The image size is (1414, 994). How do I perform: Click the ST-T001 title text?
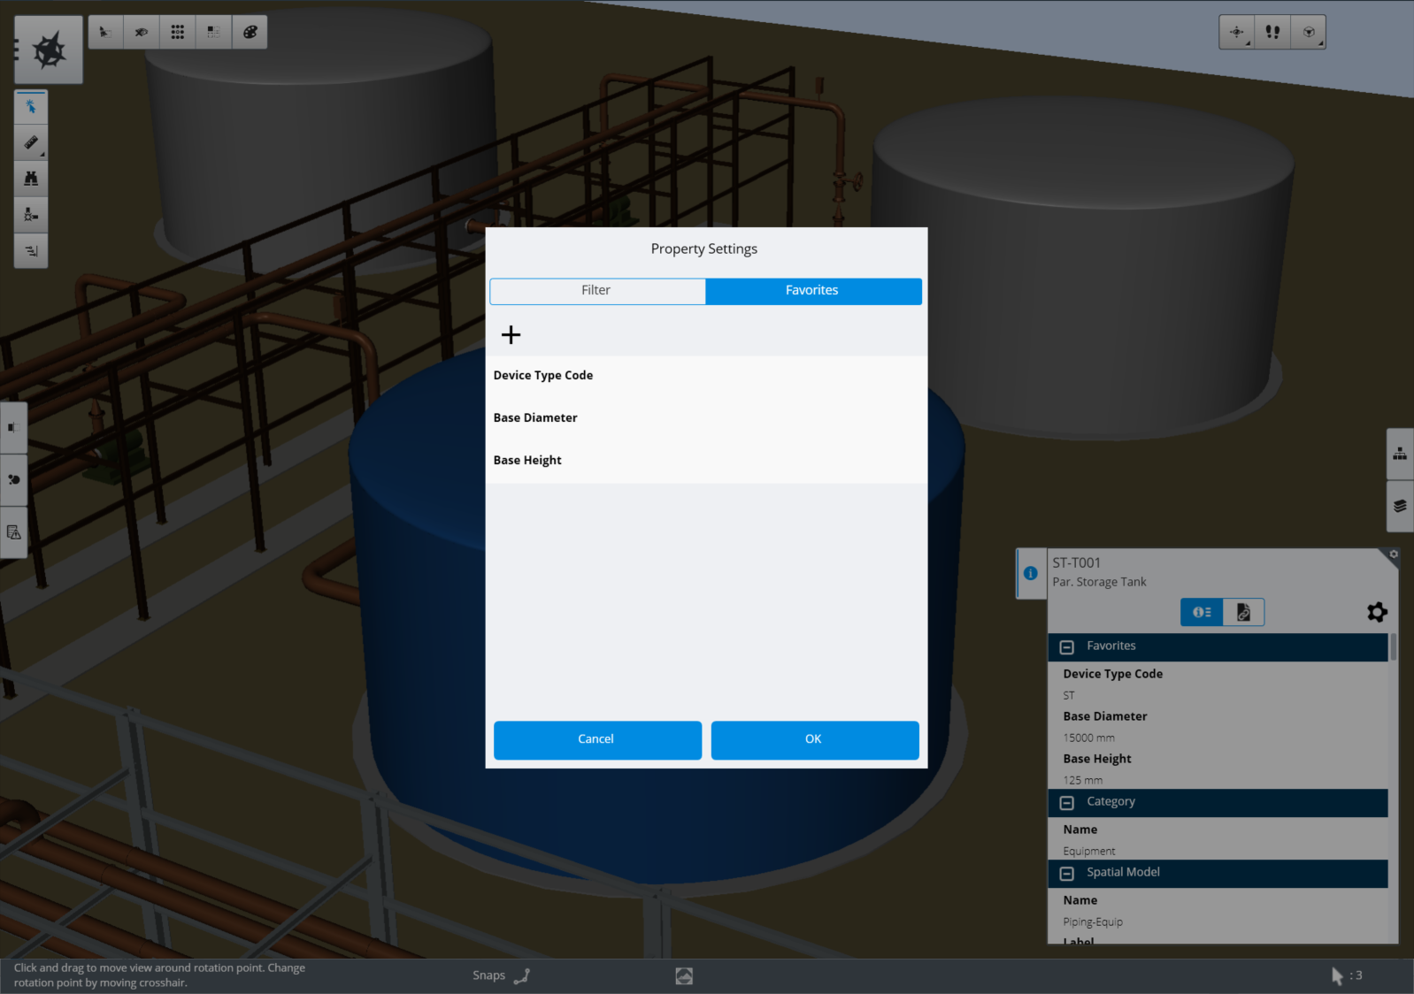[1076, 562]
